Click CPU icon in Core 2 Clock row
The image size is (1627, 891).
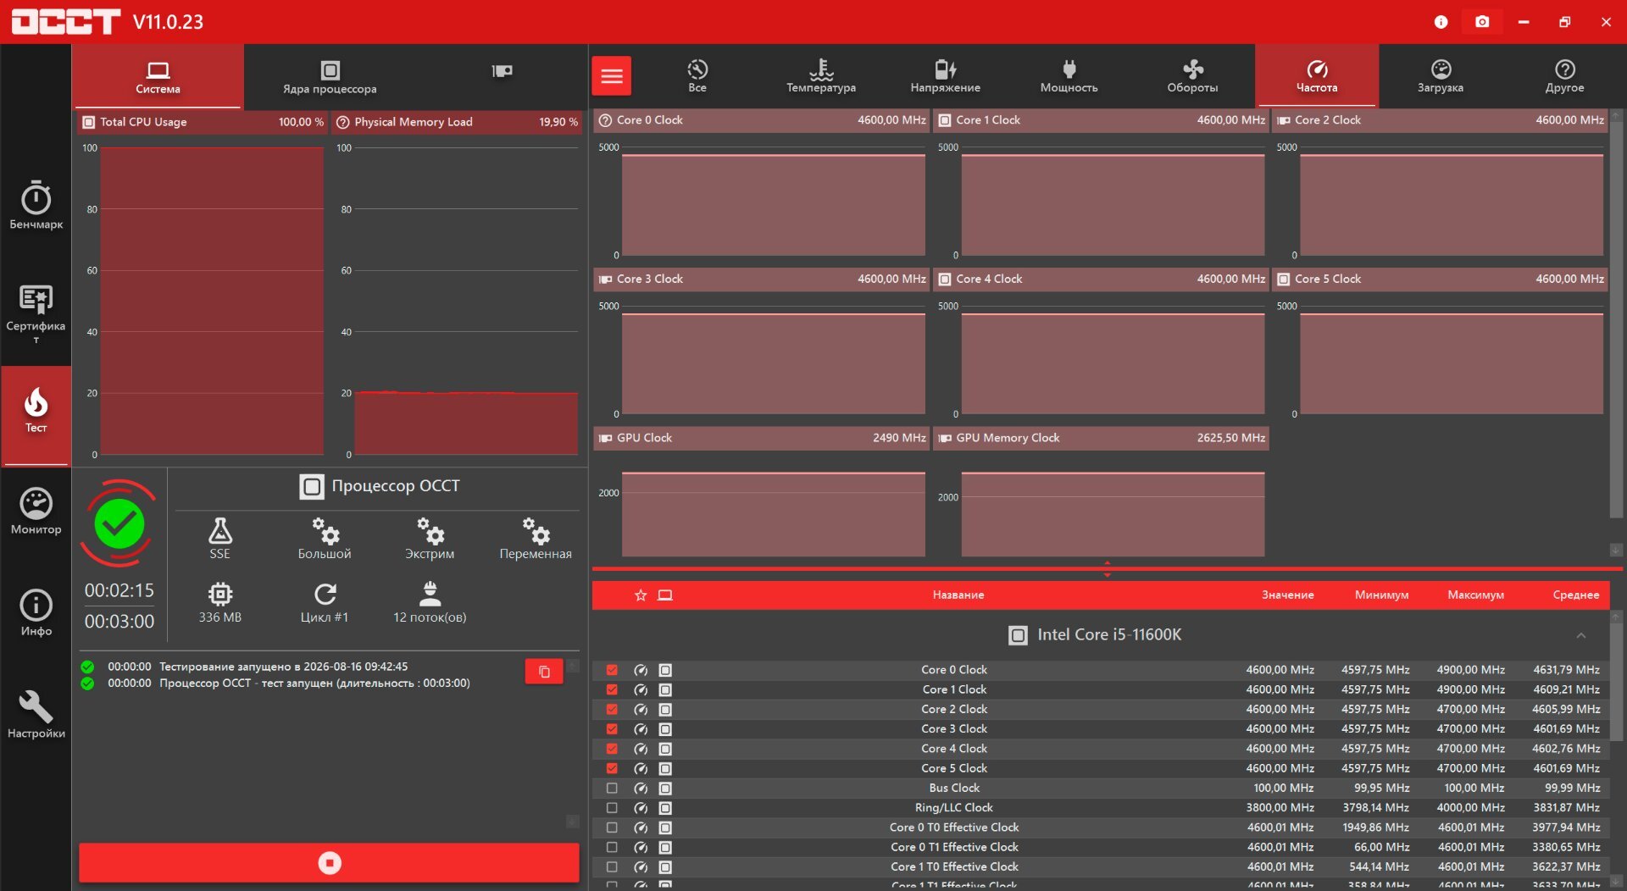coord(665,710)
